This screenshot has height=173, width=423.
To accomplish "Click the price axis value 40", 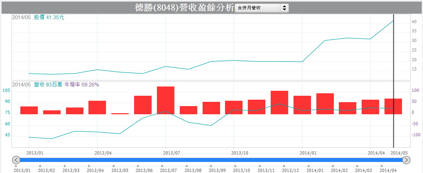I will point(414,22).
